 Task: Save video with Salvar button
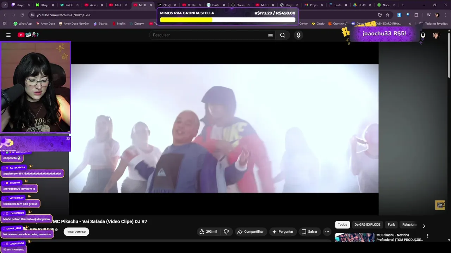309,232
